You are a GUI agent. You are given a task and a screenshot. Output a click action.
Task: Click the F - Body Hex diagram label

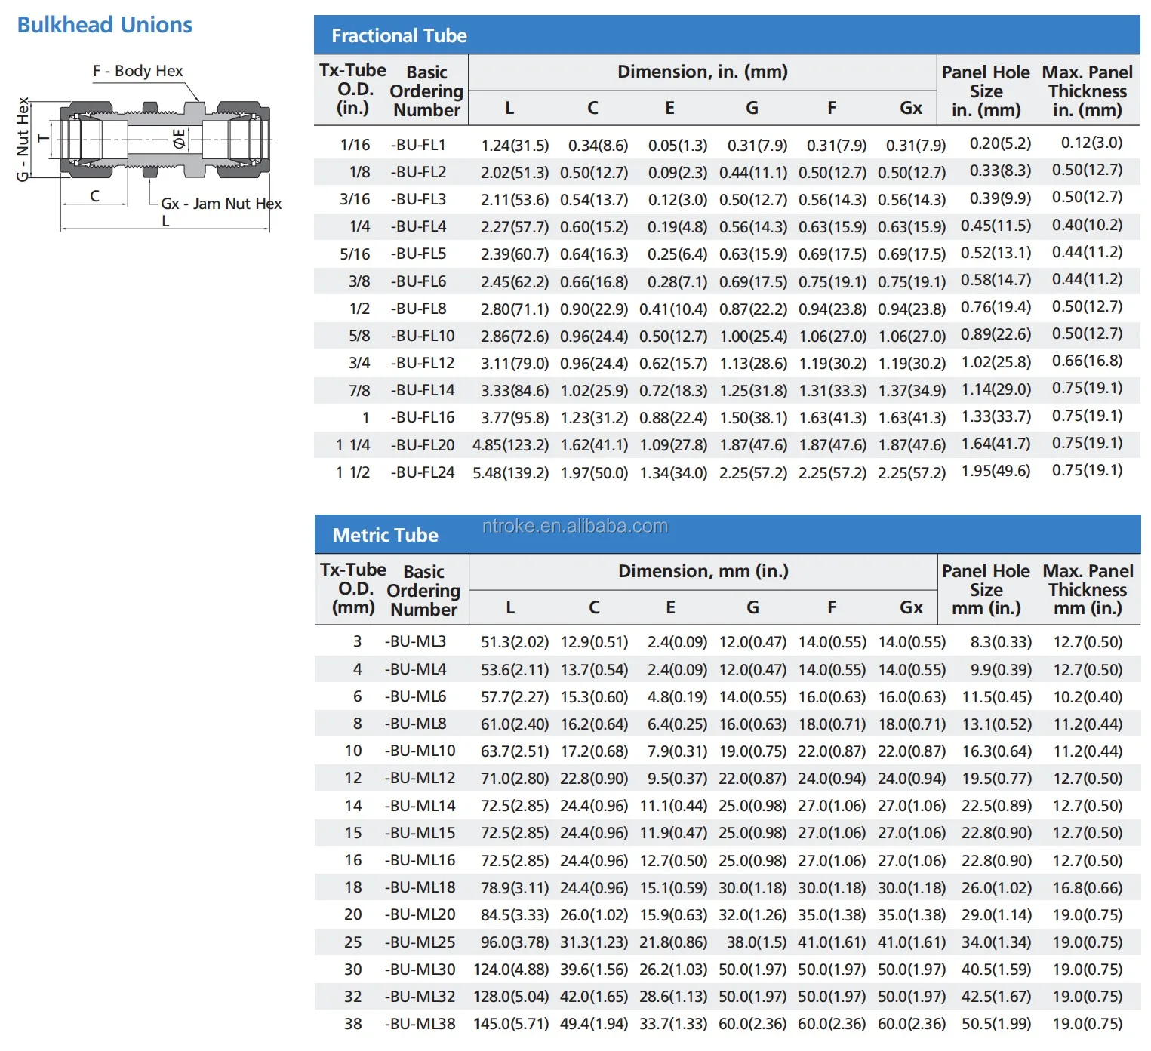coord(138,71)
